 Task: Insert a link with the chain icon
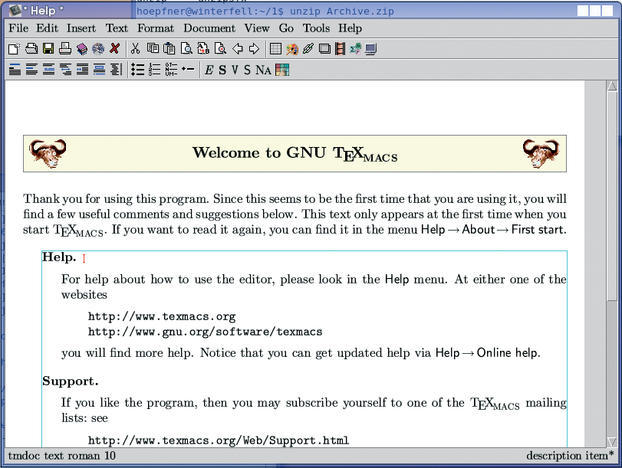pos(308,49)
